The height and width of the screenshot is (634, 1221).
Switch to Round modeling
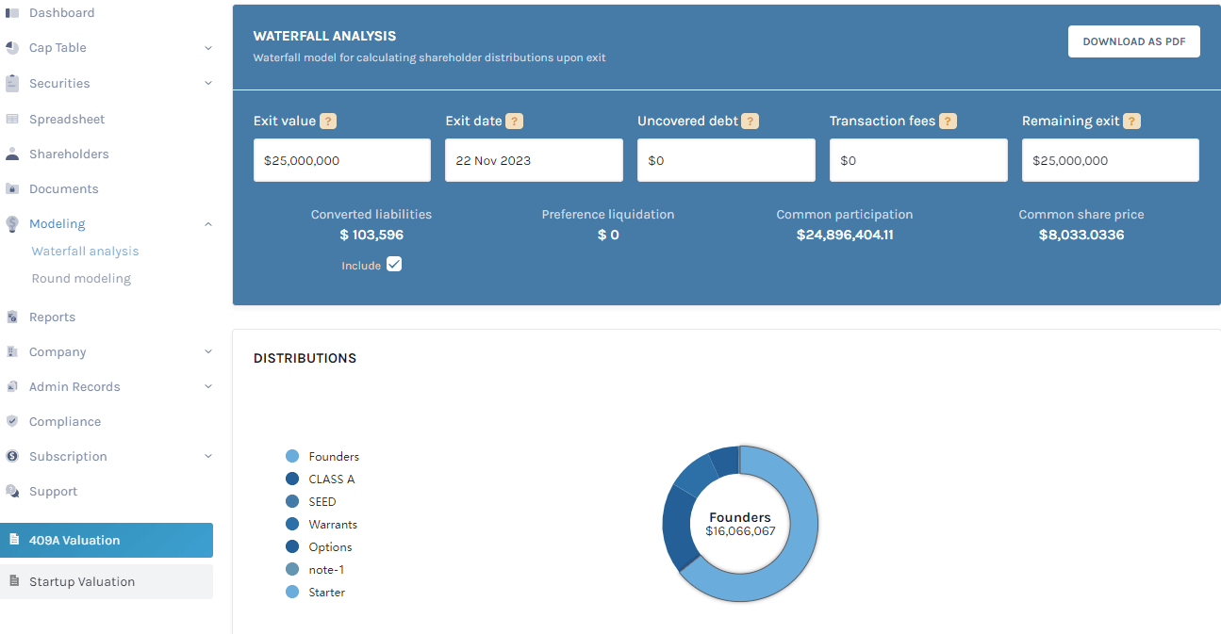click(x=81, y=278)
